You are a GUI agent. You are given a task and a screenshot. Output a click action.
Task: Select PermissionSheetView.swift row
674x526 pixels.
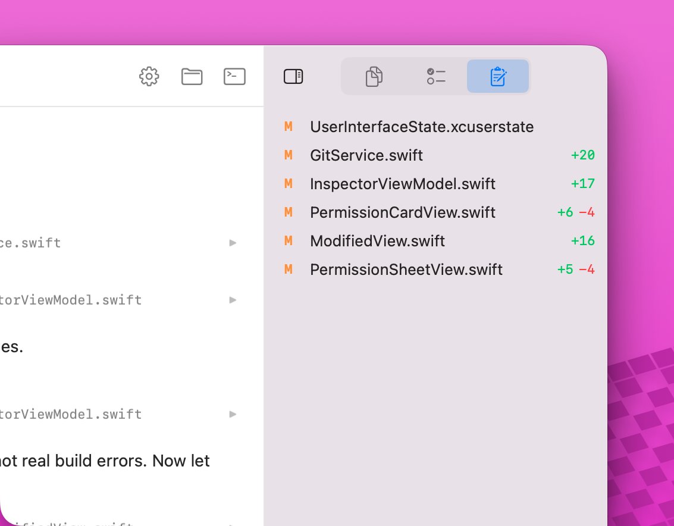pos(439,270)
